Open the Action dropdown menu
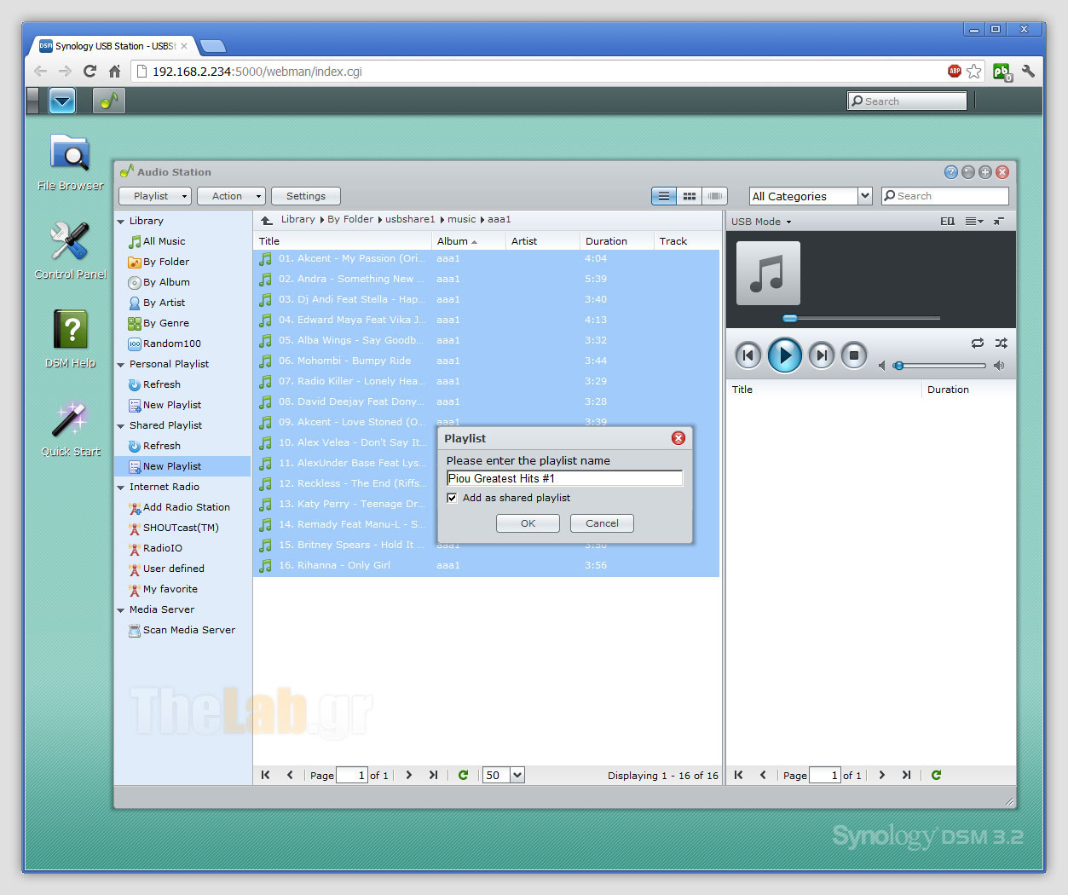The width and height of the screenshot is (1068, 895). point(232,196)
